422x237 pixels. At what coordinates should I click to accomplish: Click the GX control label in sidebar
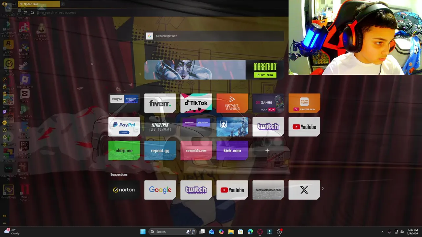pos(4,216)
